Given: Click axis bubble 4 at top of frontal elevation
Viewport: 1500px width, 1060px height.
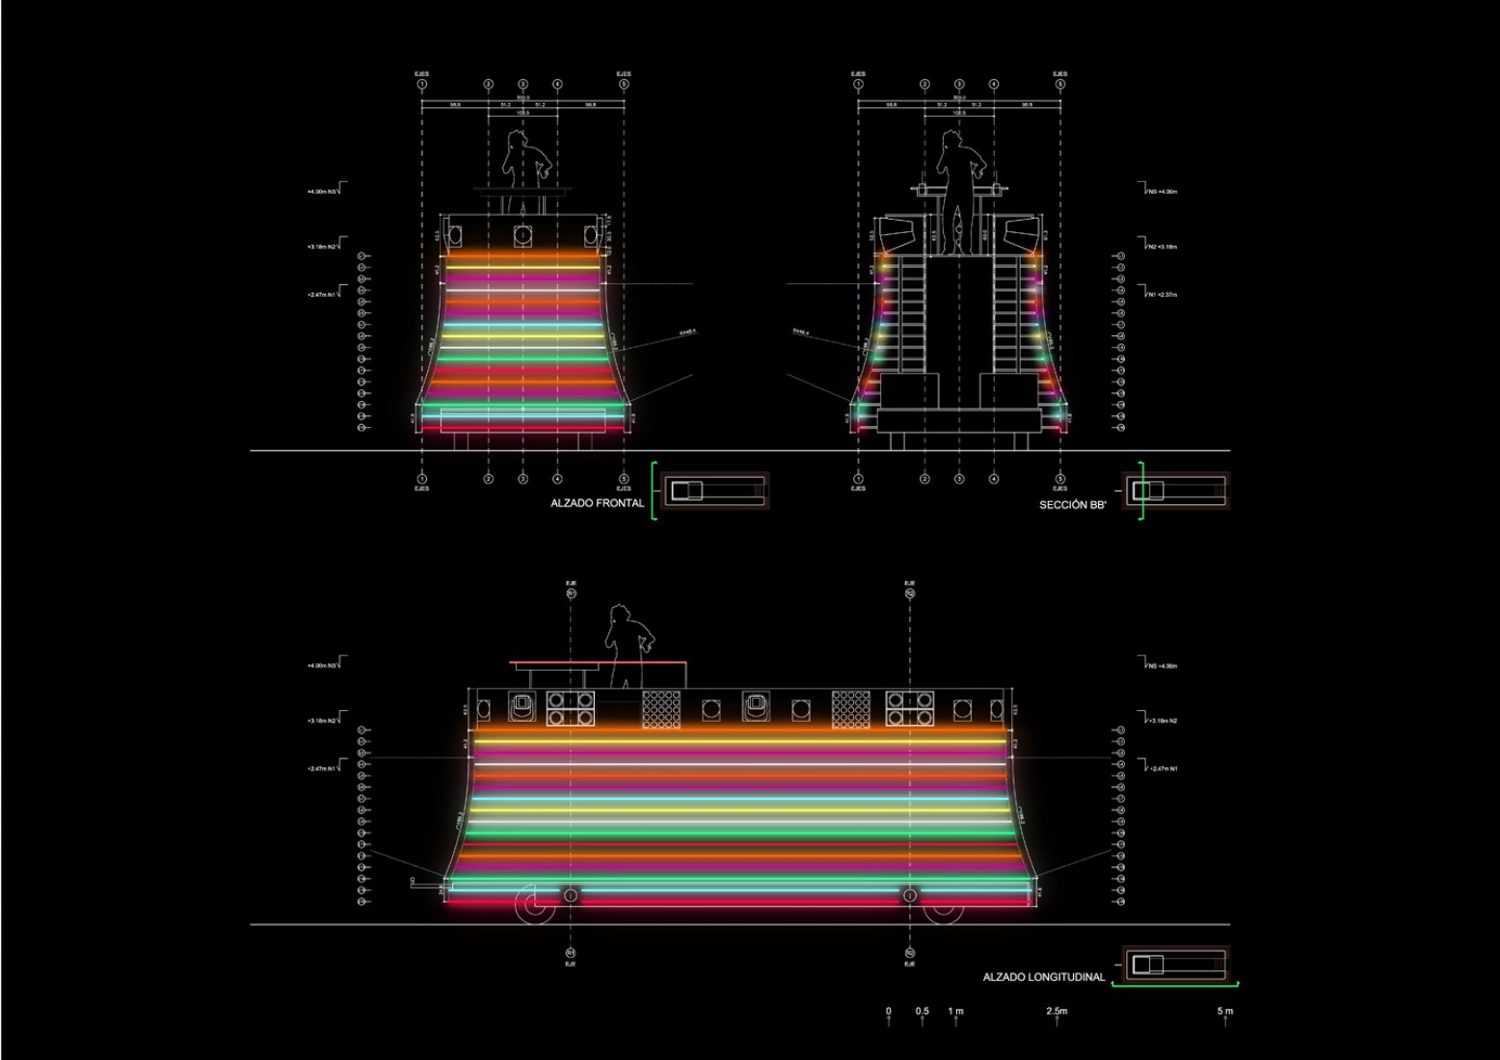Looking at the screenshot, I should pos(557,85).
